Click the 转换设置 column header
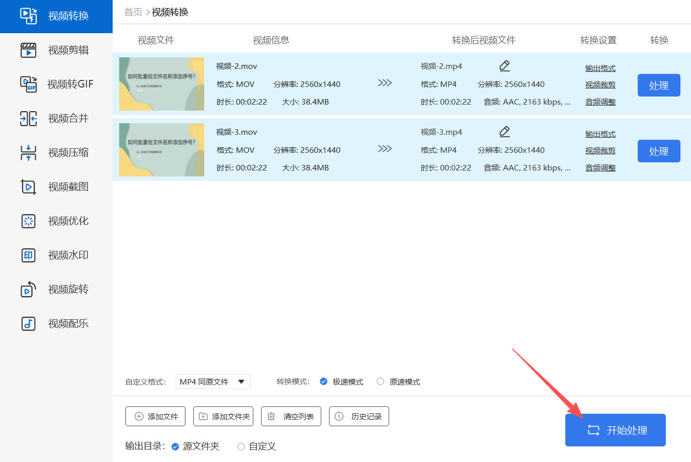The image size is (691, 462). tap(598, 40)
